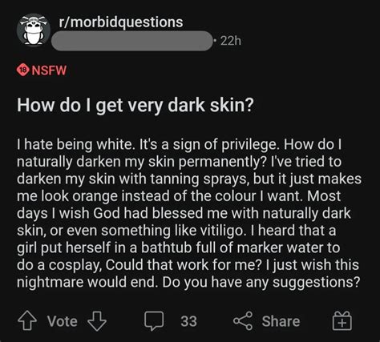Click the word cosplay in the post body

pyautogui.click(x=75, y=265)
